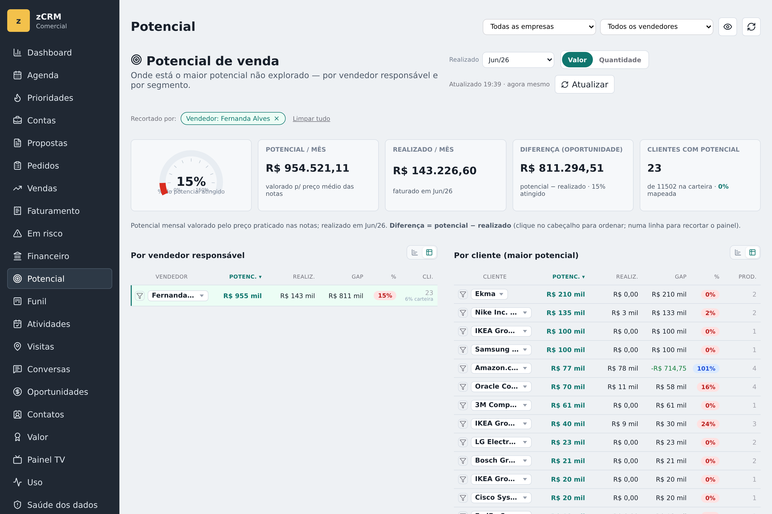Click filter funnel icon on Oracle Co... row
Viewport: 772px width, 514px height.
[463, 387]
